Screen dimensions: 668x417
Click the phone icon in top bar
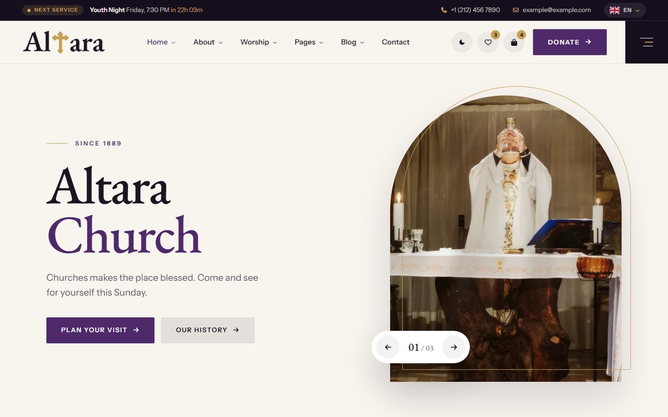pyautogui.click(x=444, y=10)
